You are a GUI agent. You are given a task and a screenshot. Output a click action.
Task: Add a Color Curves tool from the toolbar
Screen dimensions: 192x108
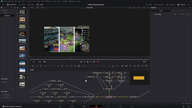click(54, 66)
